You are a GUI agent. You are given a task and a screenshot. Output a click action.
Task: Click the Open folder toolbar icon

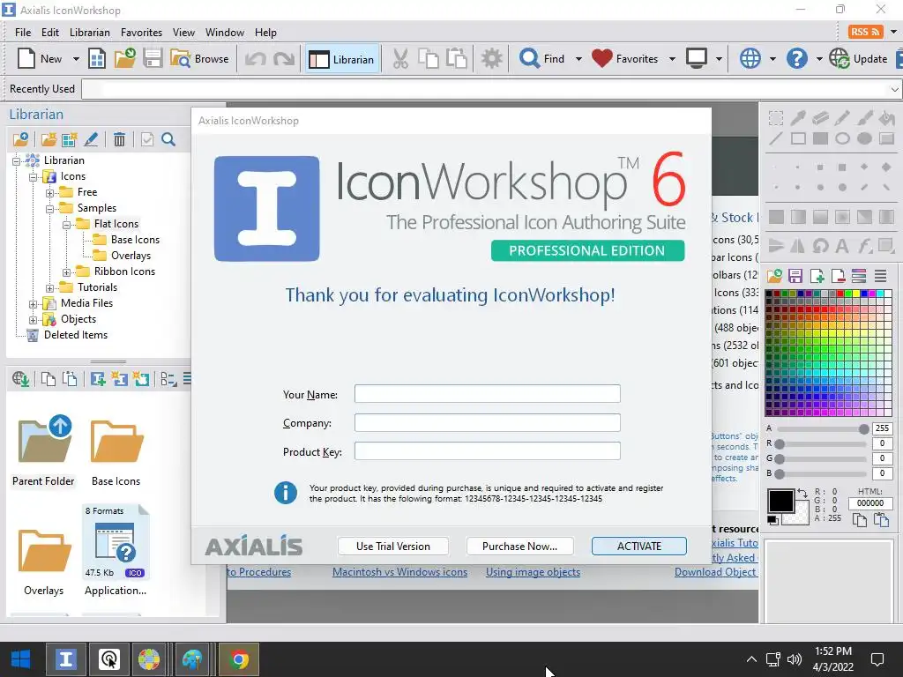click(x=124, y=59)
